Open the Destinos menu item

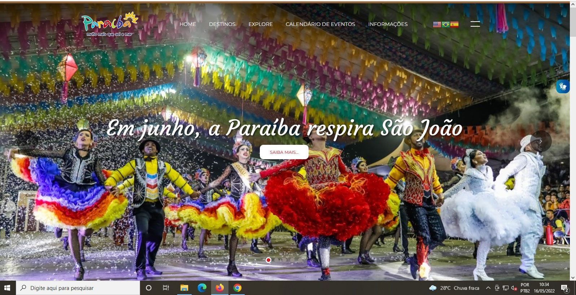click(222, 24)
